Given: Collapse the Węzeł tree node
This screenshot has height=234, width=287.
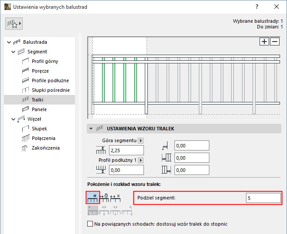Looking at the screenshot, I should pyautogui.click(x=13, y=119).
